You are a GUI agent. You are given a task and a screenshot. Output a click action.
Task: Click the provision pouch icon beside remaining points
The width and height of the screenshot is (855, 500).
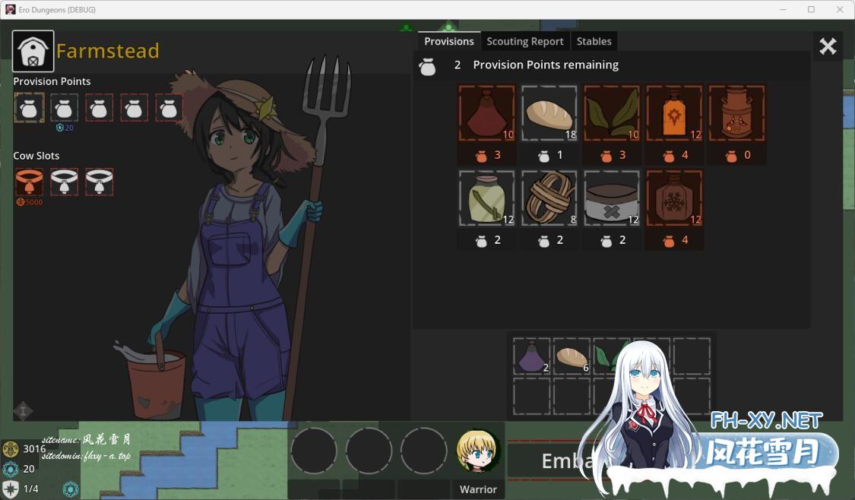tap(427, 67)
